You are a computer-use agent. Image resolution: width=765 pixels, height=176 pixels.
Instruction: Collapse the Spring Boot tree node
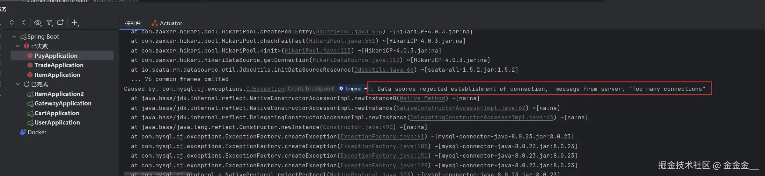pyautogui.click(x=14, y=37)
